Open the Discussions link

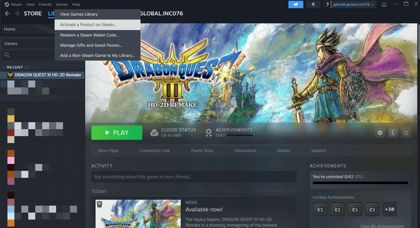[245, 151]
